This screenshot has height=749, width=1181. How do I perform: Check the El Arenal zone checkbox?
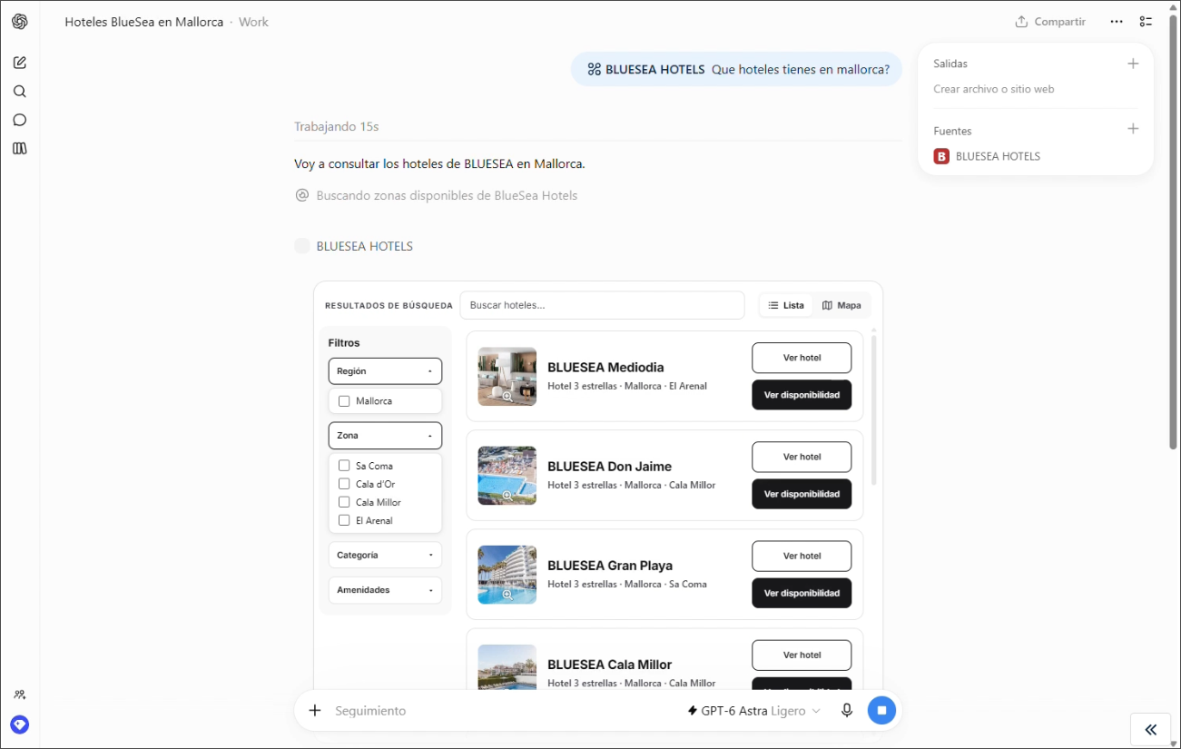click(344, 520)
